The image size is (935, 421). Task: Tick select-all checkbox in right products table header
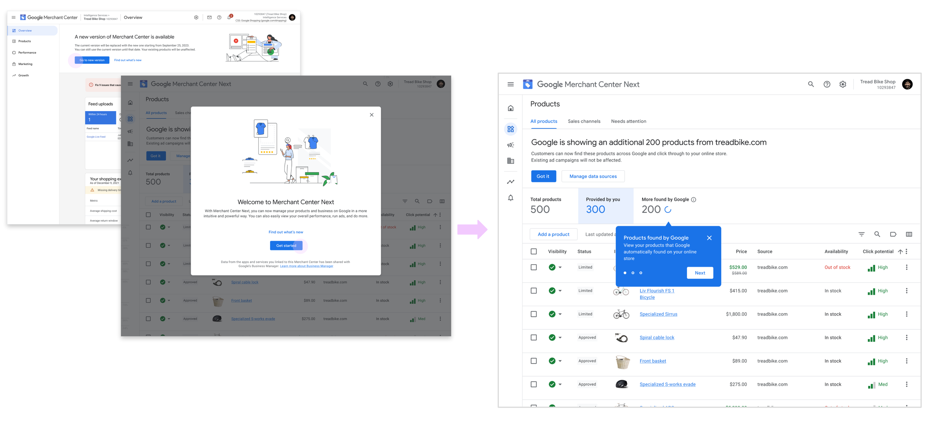pyautogui.click(x=534, y=251)
